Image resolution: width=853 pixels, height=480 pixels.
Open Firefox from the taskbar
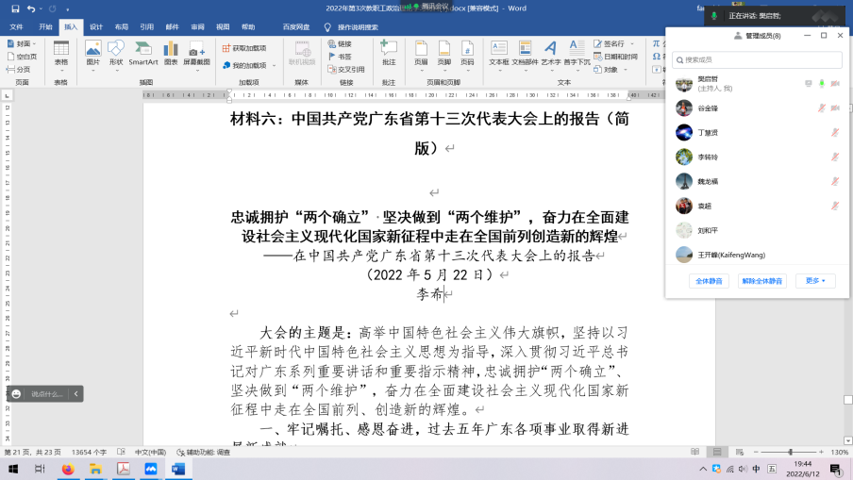pyautogui.click(x=68, y=469)
